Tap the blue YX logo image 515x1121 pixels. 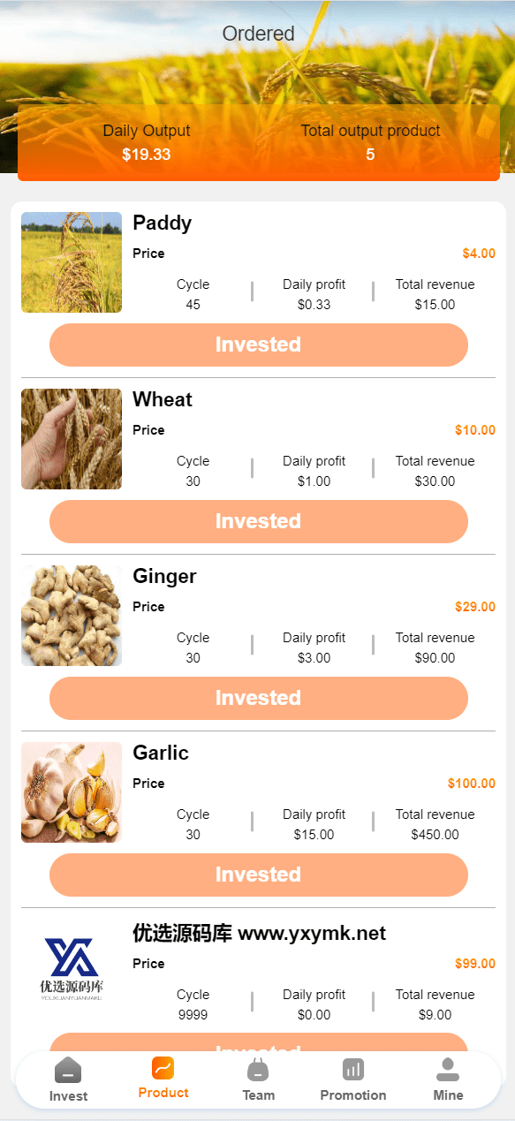[x=72, y=969]
